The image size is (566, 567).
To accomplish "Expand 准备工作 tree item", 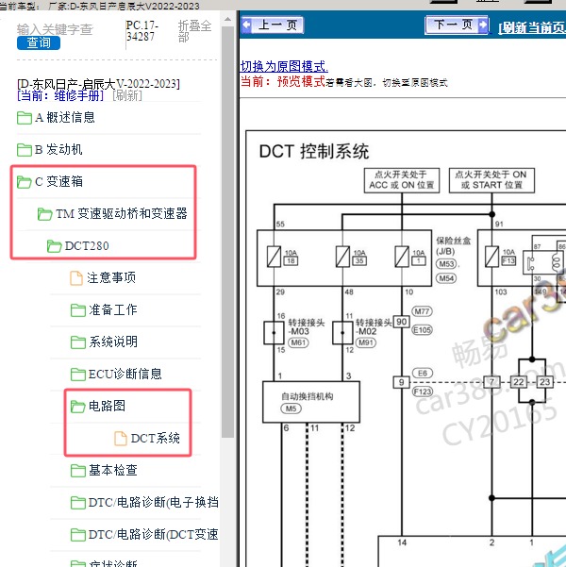I will tap(113, 309).
